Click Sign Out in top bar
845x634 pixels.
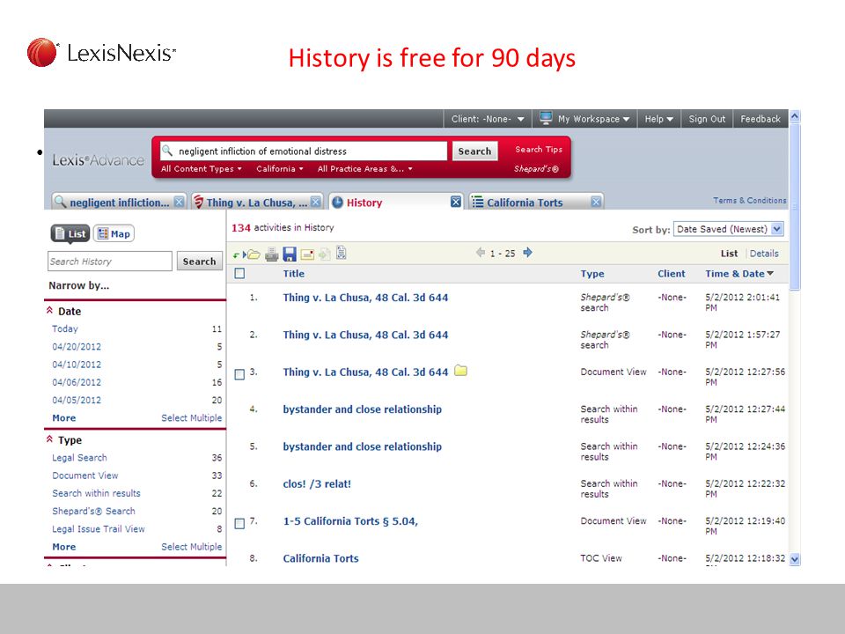pyautogui.click(x=707, y=119)
